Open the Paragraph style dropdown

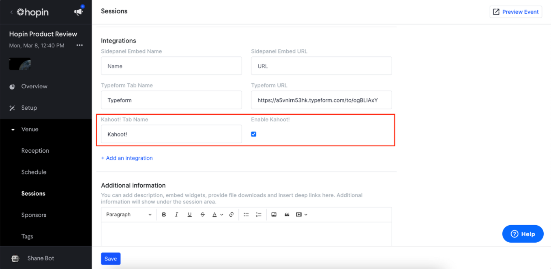[129, 215]
